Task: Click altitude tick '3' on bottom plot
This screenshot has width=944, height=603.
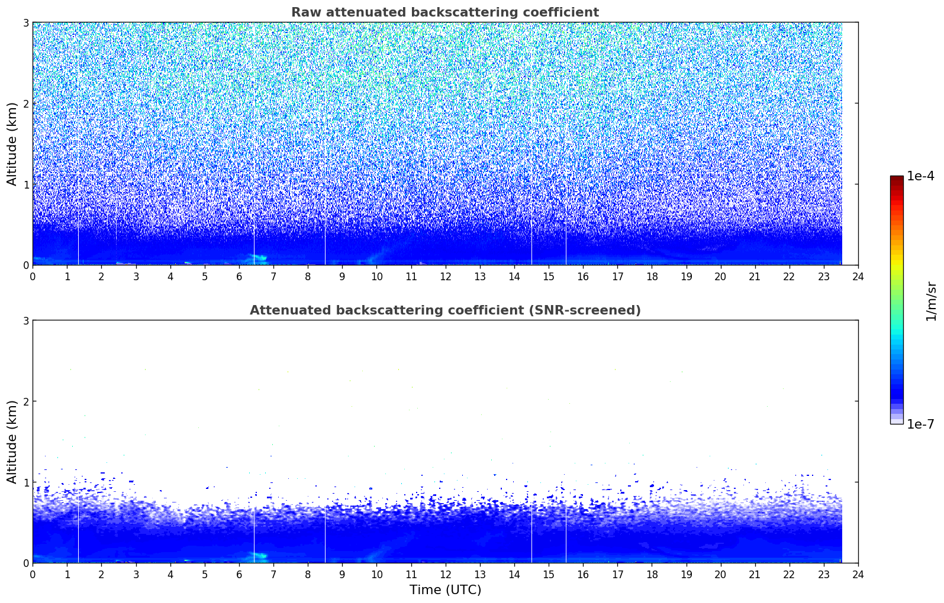Action: click(x=25, y=320)
